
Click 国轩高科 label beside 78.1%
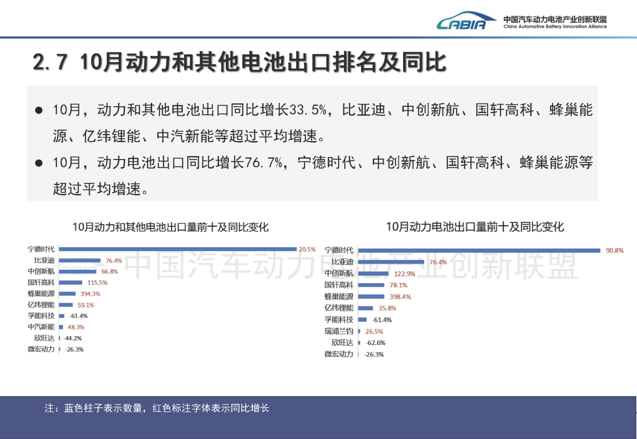tap(339, 285)
